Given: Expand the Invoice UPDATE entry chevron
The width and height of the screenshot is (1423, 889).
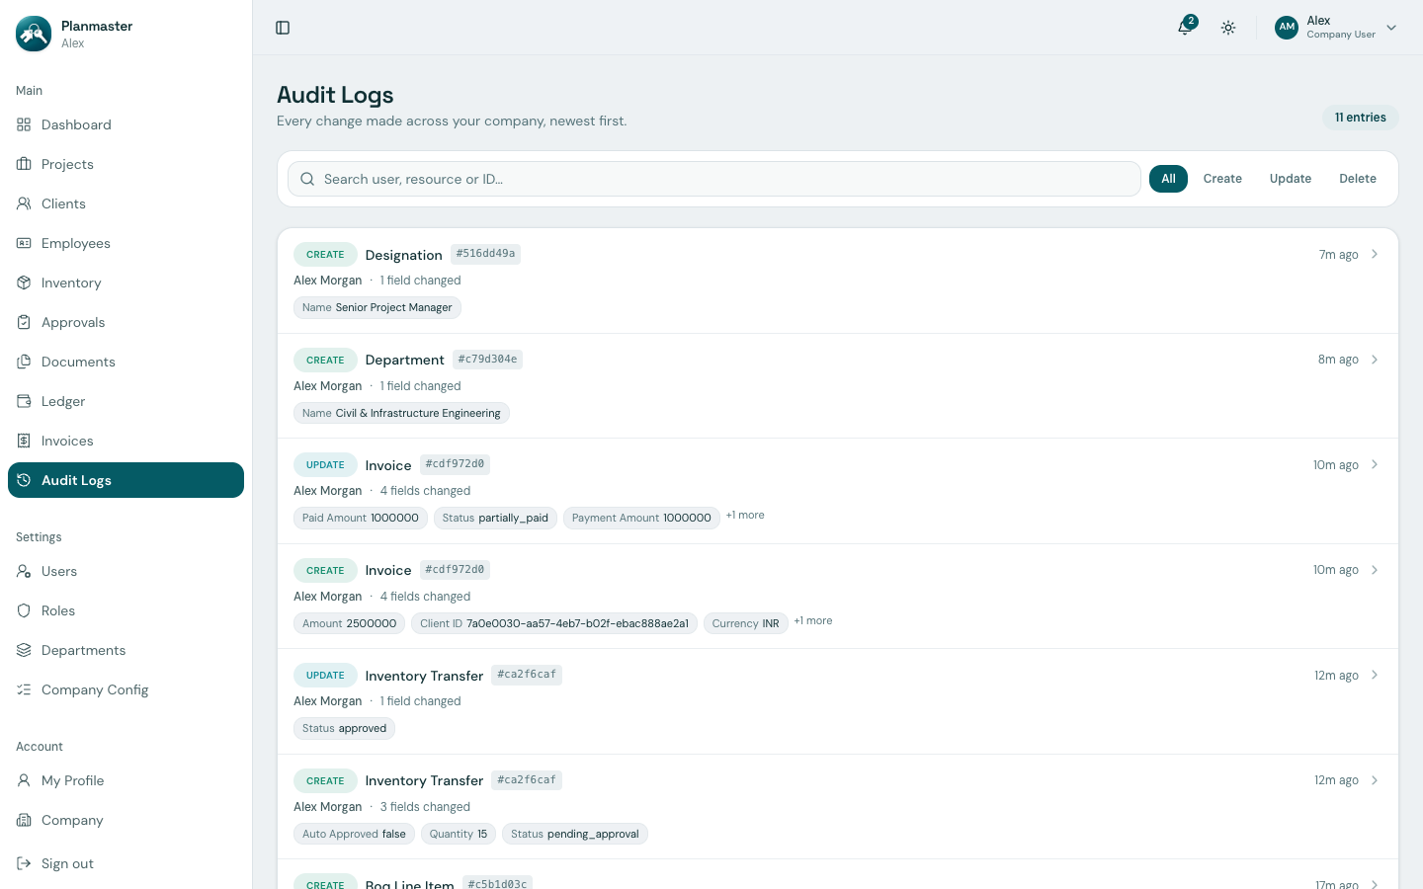Looking at the screenshot, I should 1375,464.
